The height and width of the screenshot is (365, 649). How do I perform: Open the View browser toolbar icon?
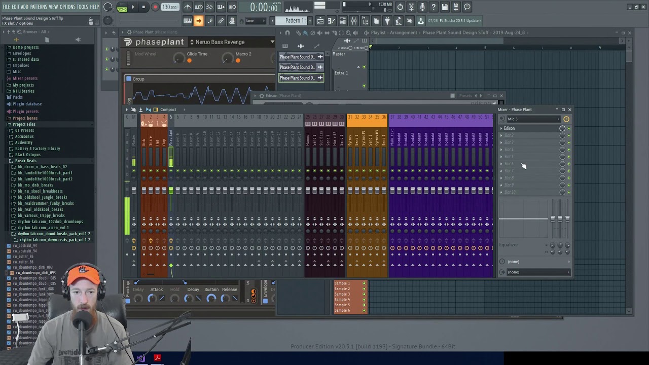pyautogui.click(x=365, y=21)
